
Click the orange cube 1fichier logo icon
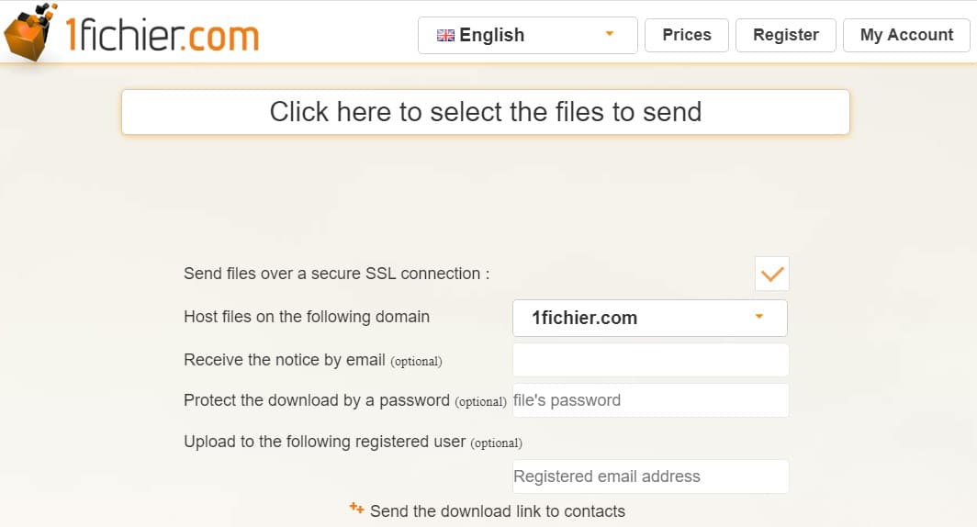point(28,33)
